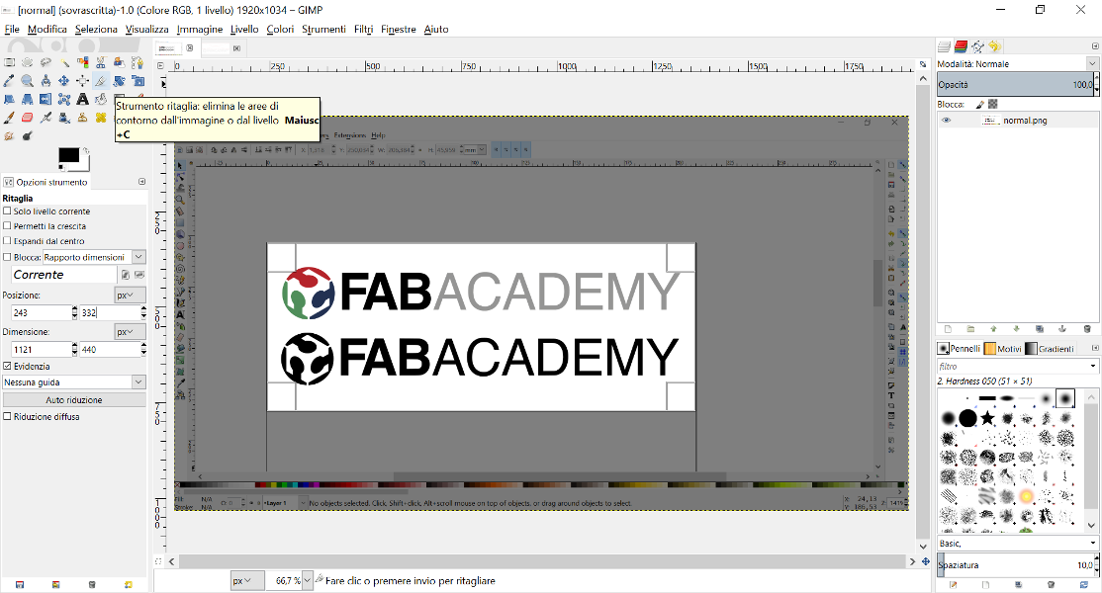Select the Select by Color tool
This screenshot has width=1102, height=593.
coord(83,62)
